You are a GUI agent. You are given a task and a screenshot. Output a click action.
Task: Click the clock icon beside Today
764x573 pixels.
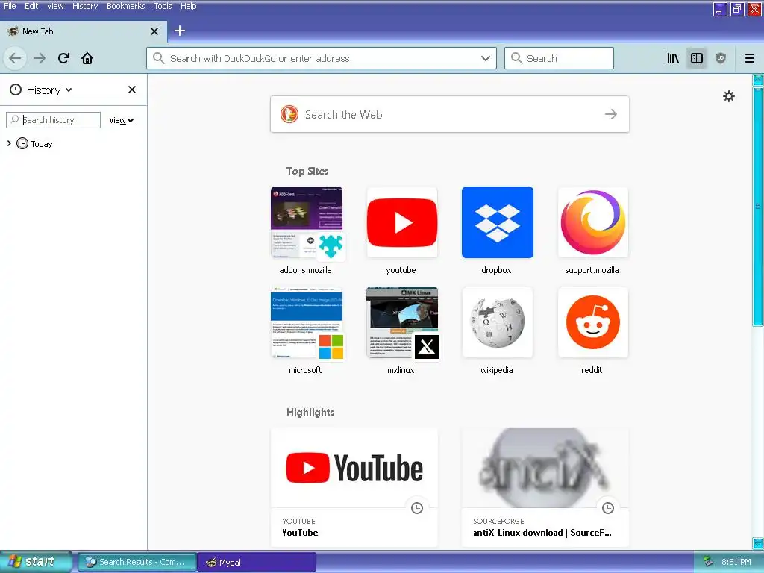coord(22,143)
